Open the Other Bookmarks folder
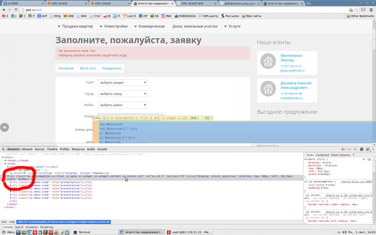Image resolution: width=376 pixels, height=235 pixels. click(360, 16)
